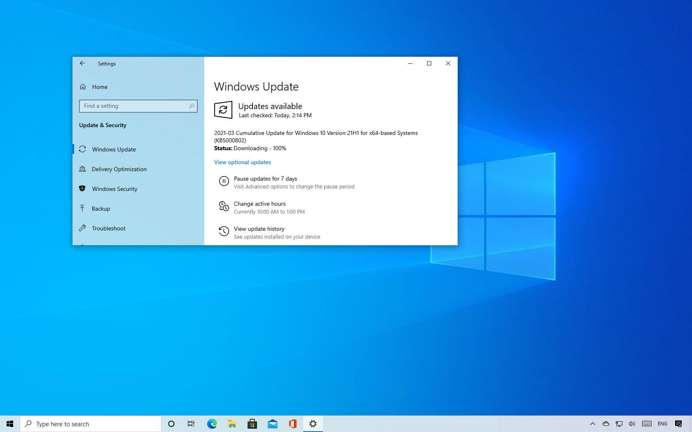Open Windows Security in the sidebar
Image resolution: width=692 pixels, height=432 pixels.
pos(138,189)
